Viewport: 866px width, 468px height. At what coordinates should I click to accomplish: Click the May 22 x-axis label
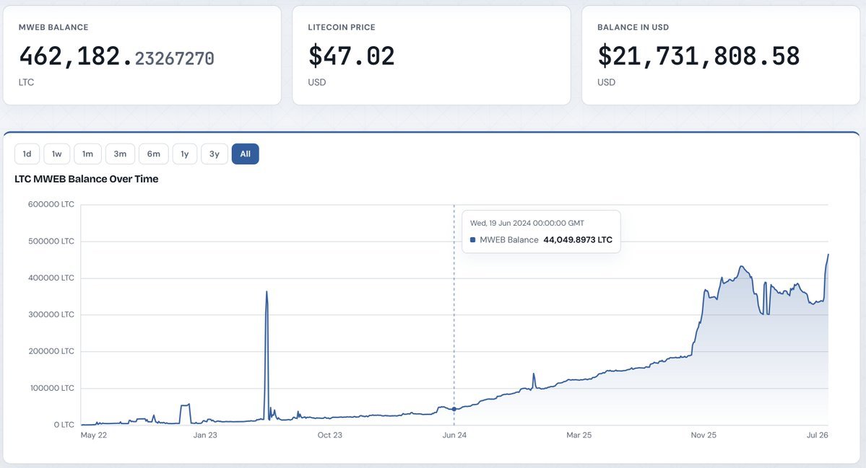pyautogui.click(x=94, y=435)
